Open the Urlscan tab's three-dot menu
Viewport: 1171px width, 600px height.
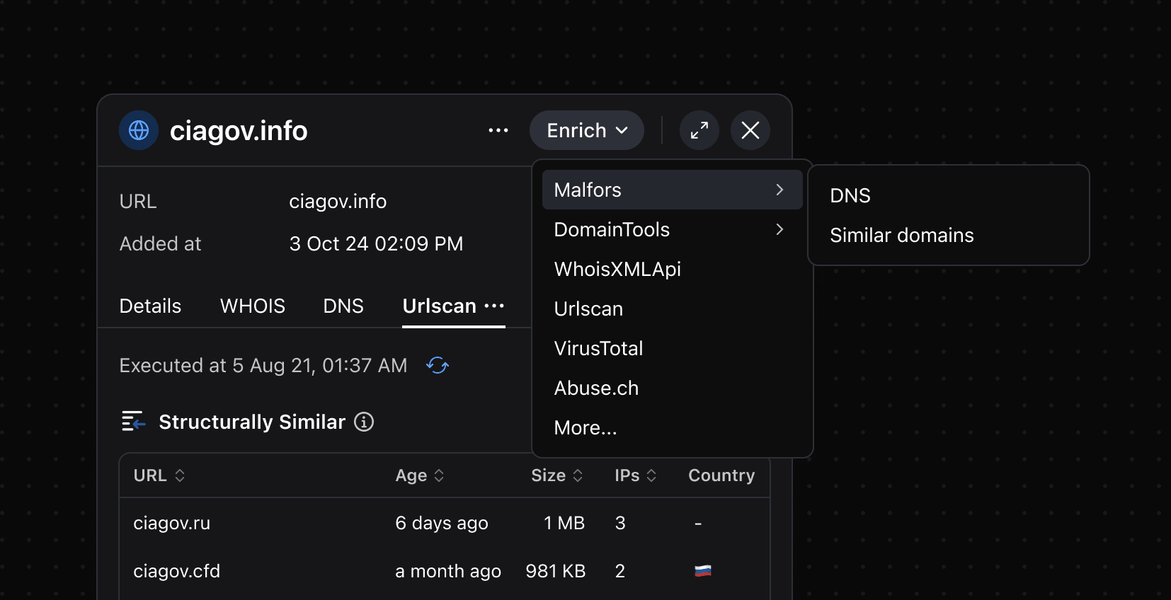pyautogui.click(x=494, y=306)
